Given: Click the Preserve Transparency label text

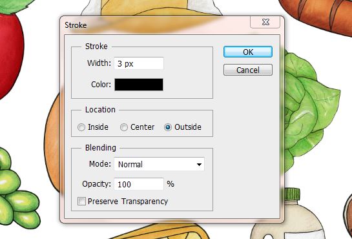Looking at the screenshot, I should pyautogui.click(x=128, y=202).
